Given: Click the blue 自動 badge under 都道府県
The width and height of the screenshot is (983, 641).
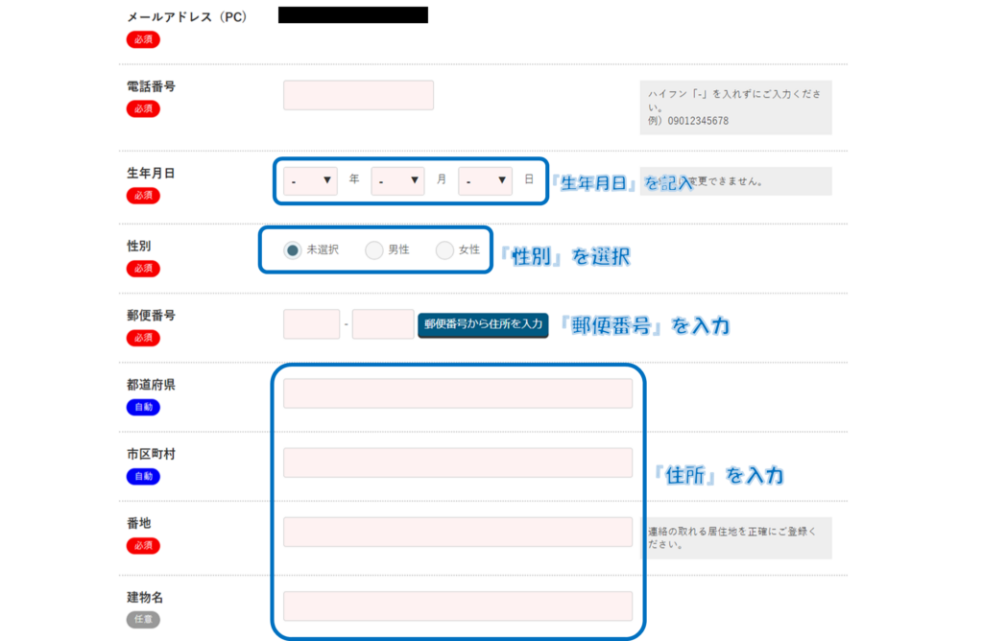Looking at the screenshot, I should coord(143,407).
